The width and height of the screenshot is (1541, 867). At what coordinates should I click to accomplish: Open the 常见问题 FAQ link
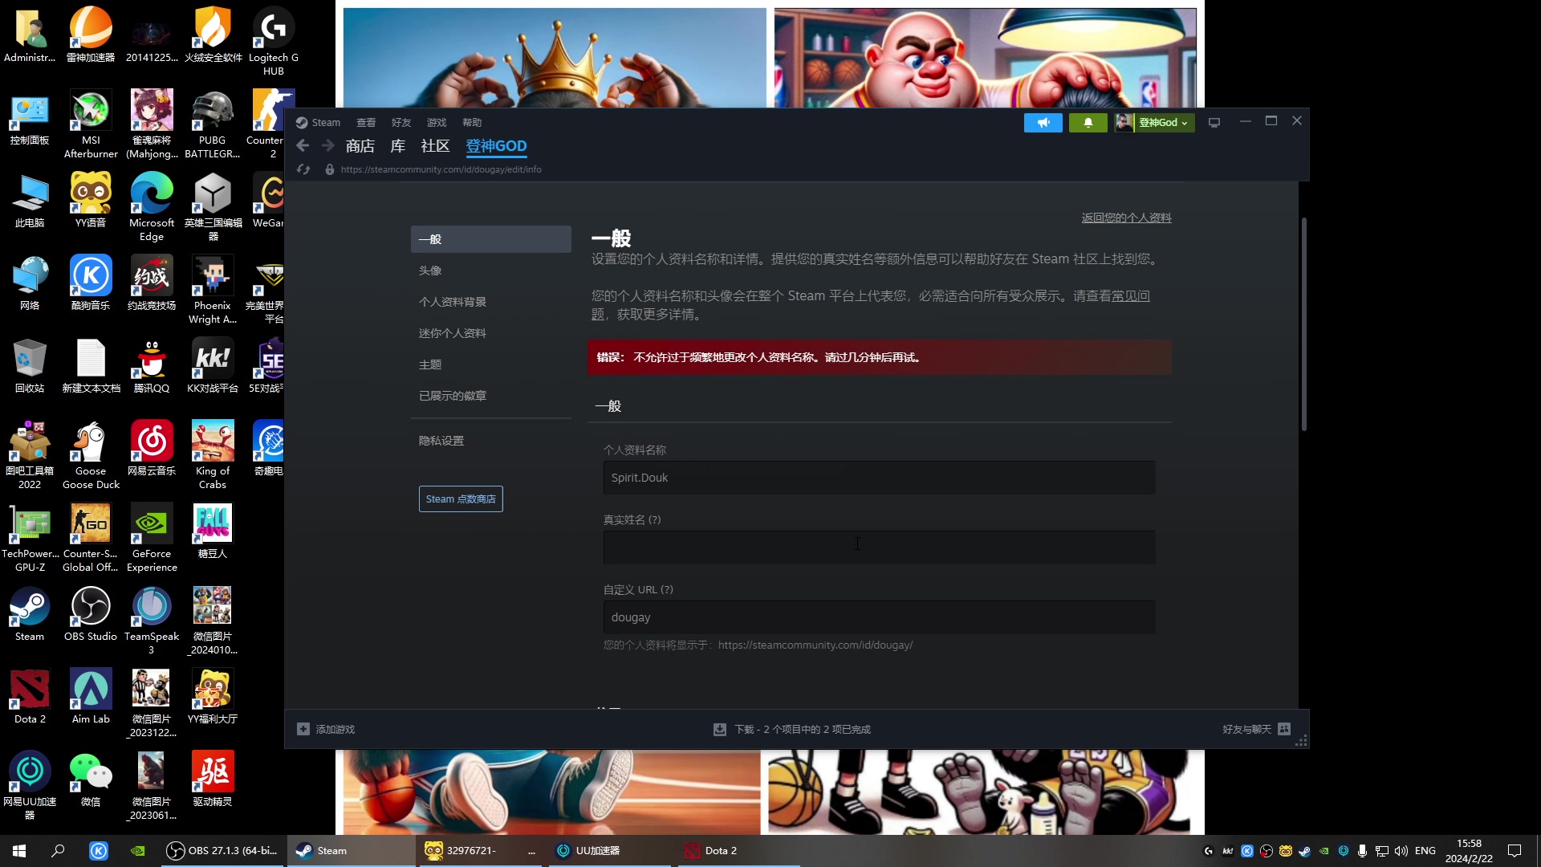(1130, 296)
